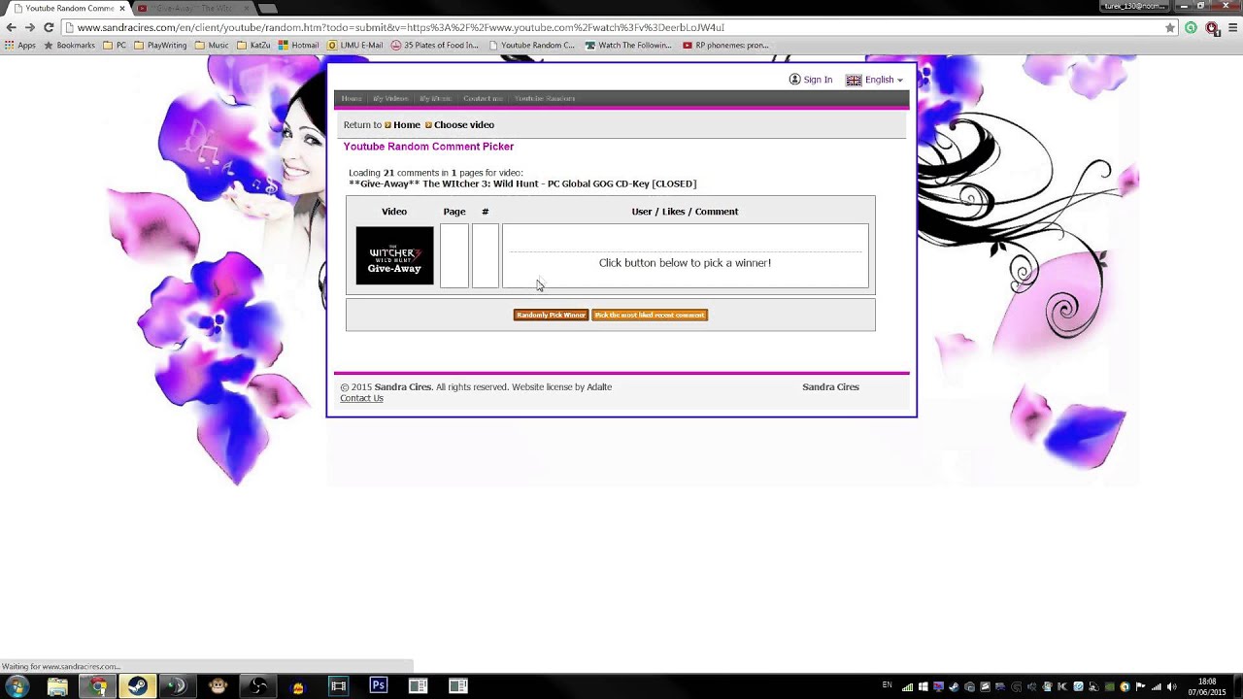Open the monkey face taskbar app
Viewport: 1243px width, 699px height.
click(x=218, y=686)
